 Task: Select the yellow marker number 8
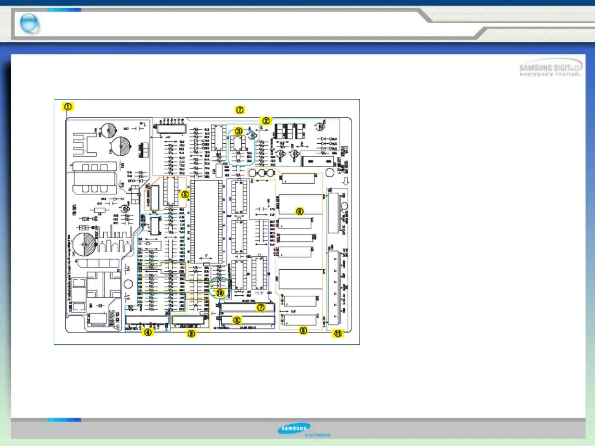click(191, 333)
